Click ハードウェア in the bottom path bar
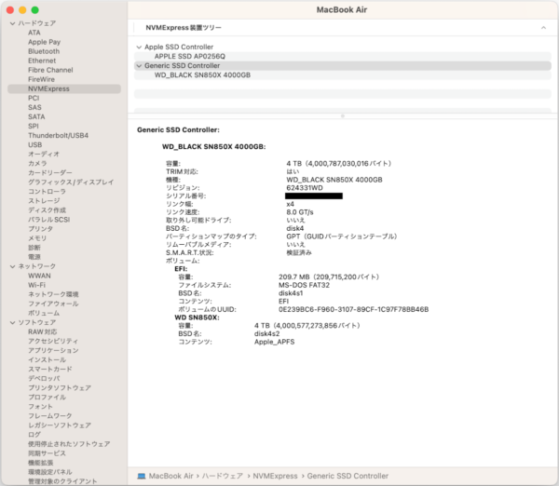 click(223, 476)
